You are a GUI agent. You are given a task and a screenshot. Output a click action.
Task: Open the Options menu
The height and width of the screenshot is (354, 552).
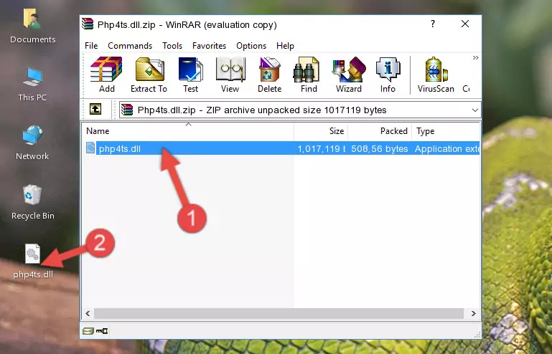tap(251, 46)
